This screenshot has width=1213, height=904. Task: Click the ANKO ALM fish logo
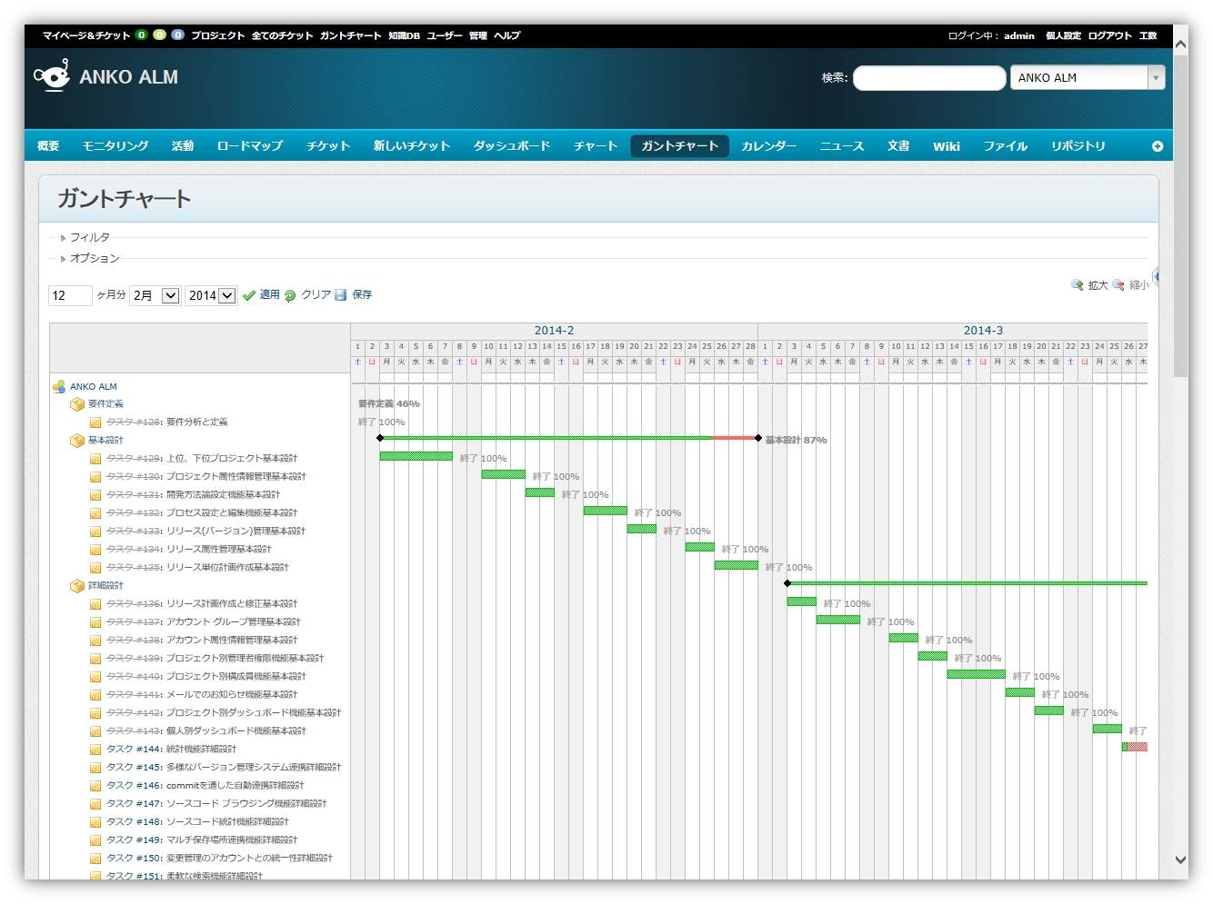(x=52, y=75)
